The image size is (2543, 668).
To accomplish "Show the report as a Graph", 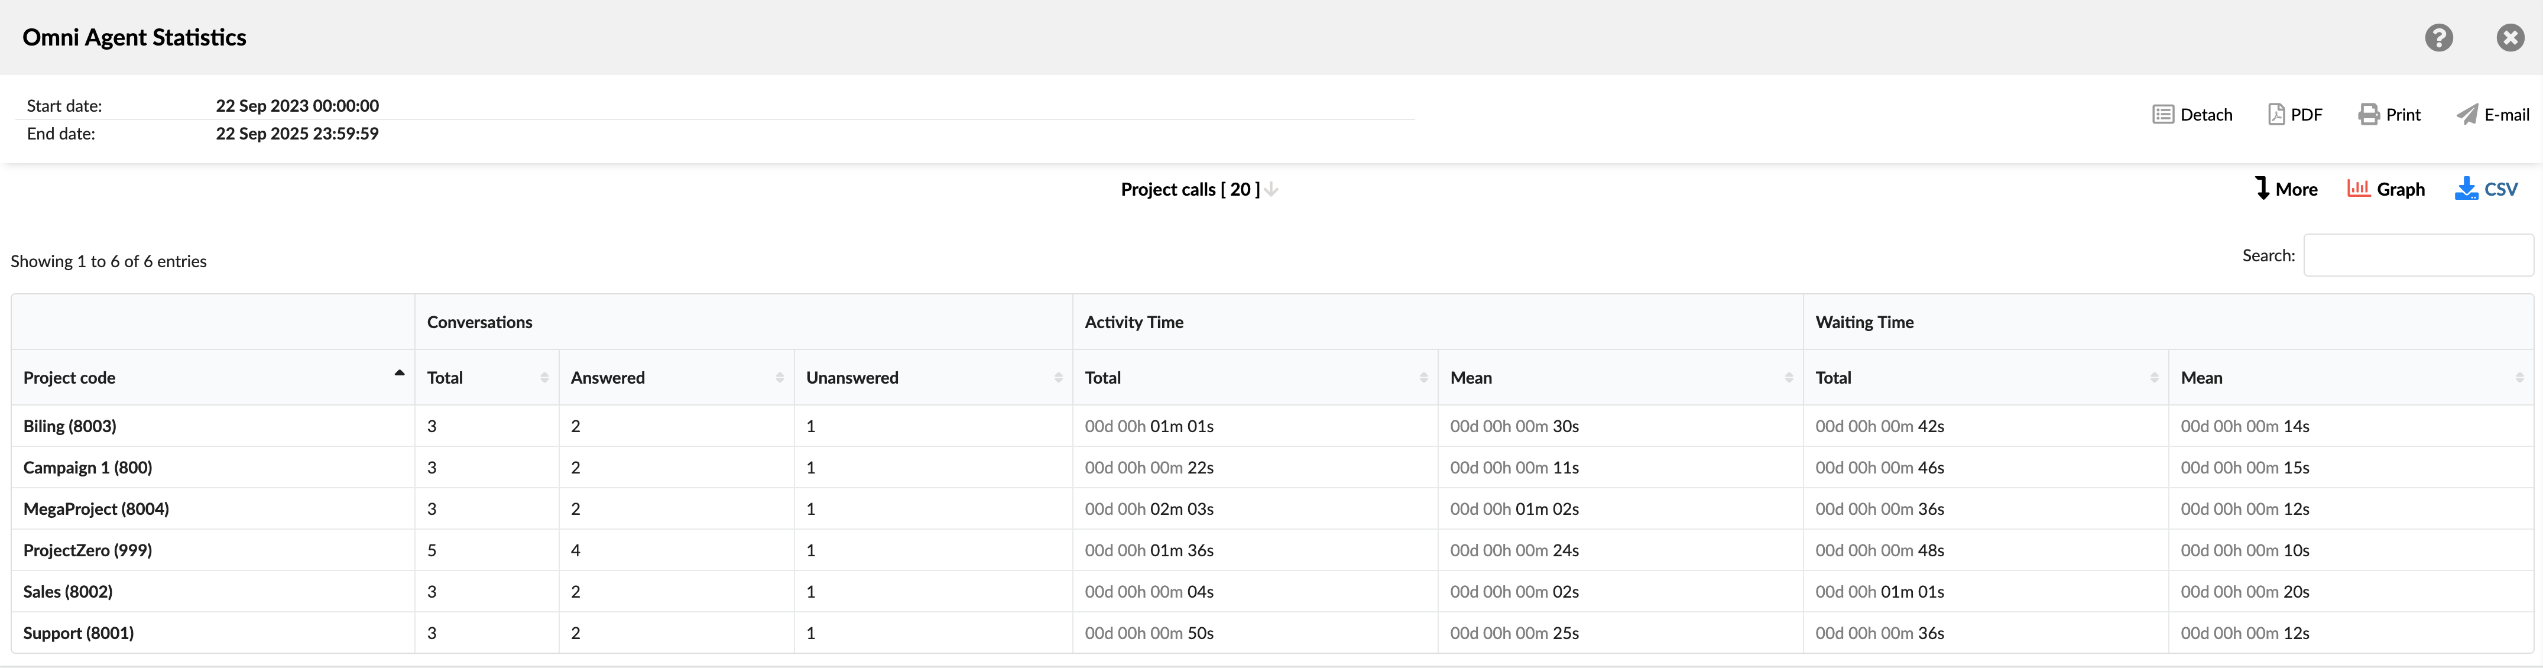I will [x=2386, y=189].
